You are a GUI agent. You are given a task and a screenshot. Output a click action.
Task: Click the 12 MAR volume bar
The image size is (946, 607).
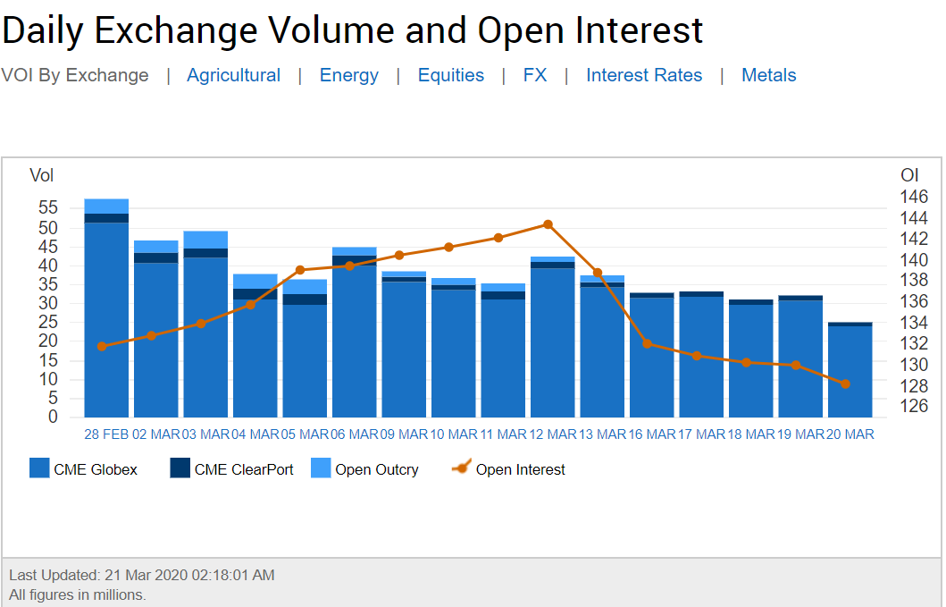click(x=553, y=337)
